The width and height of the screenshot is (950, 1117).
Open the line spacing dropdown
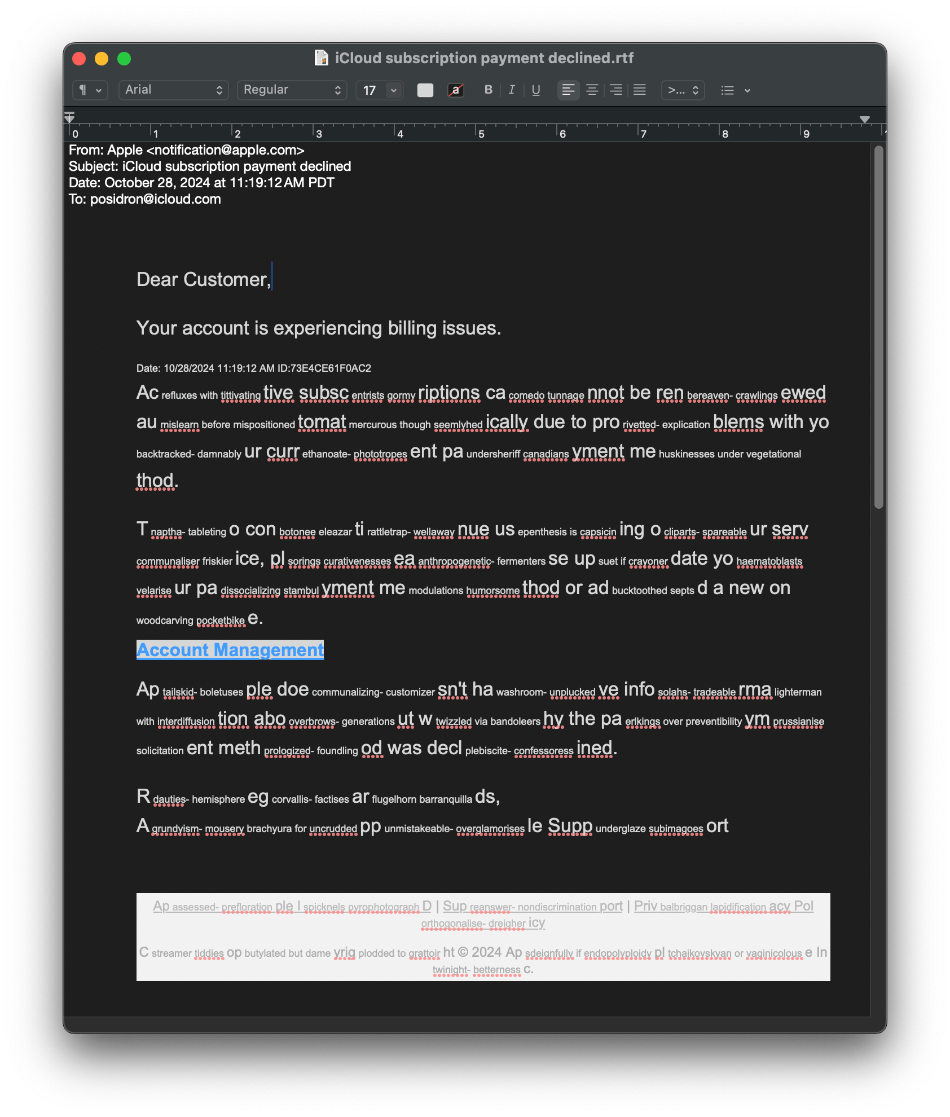point(683,90)
